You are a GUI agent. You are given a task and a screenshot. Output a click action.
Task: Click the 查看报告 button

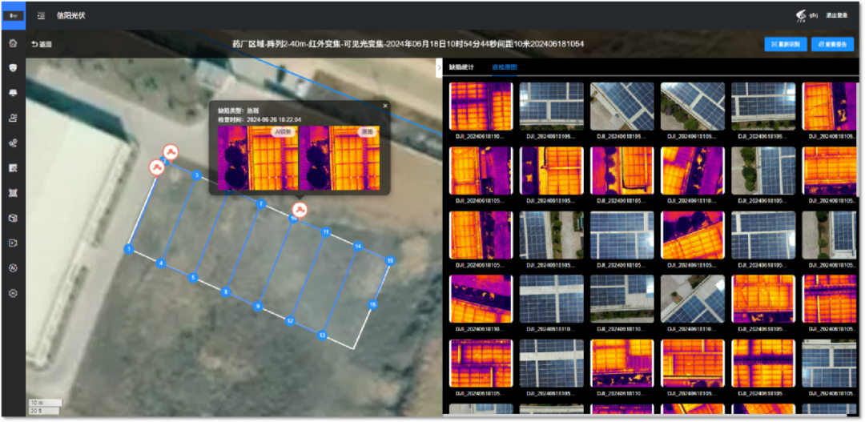point(832,45)
